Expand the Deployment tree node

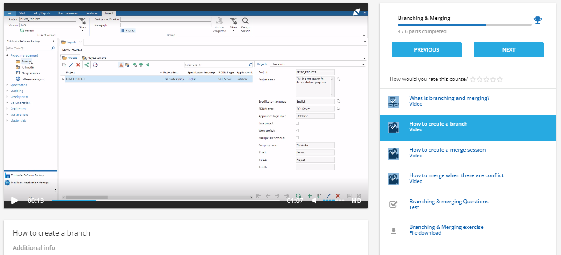coord(7,109)
